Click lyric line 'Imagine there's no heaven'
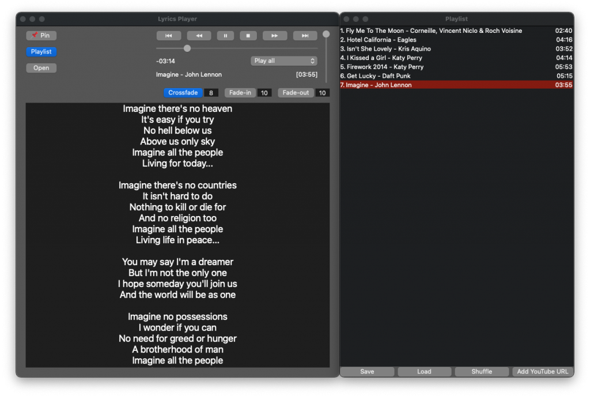Screen dimensions: 590x397 point(177,109)
